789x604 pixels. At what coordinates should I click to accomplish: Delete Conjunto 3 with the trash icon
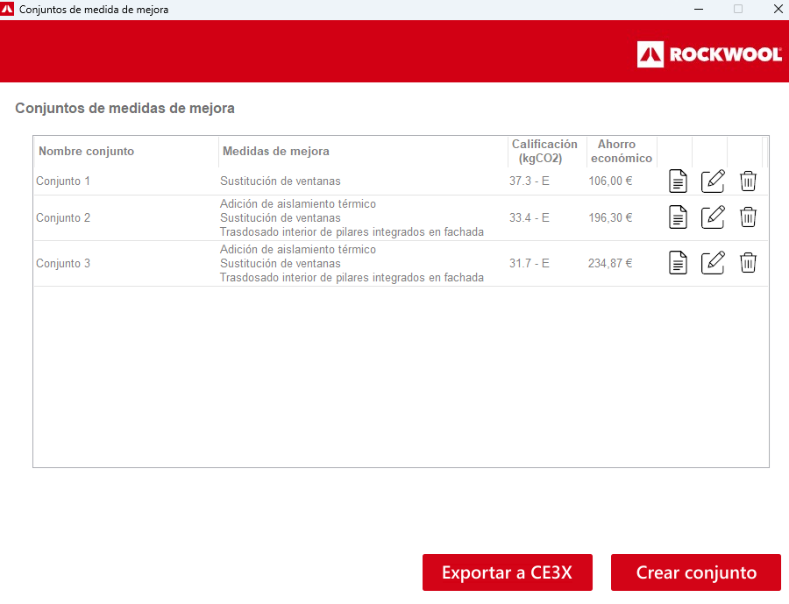click(748, 263)
